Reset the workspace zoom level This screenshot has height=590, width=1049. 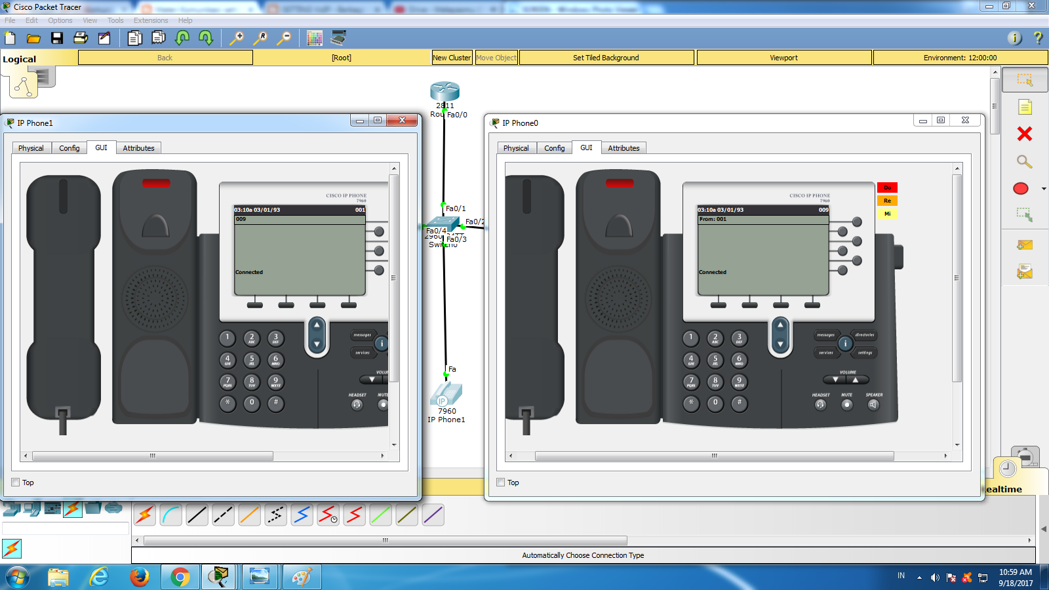point(260,38)
